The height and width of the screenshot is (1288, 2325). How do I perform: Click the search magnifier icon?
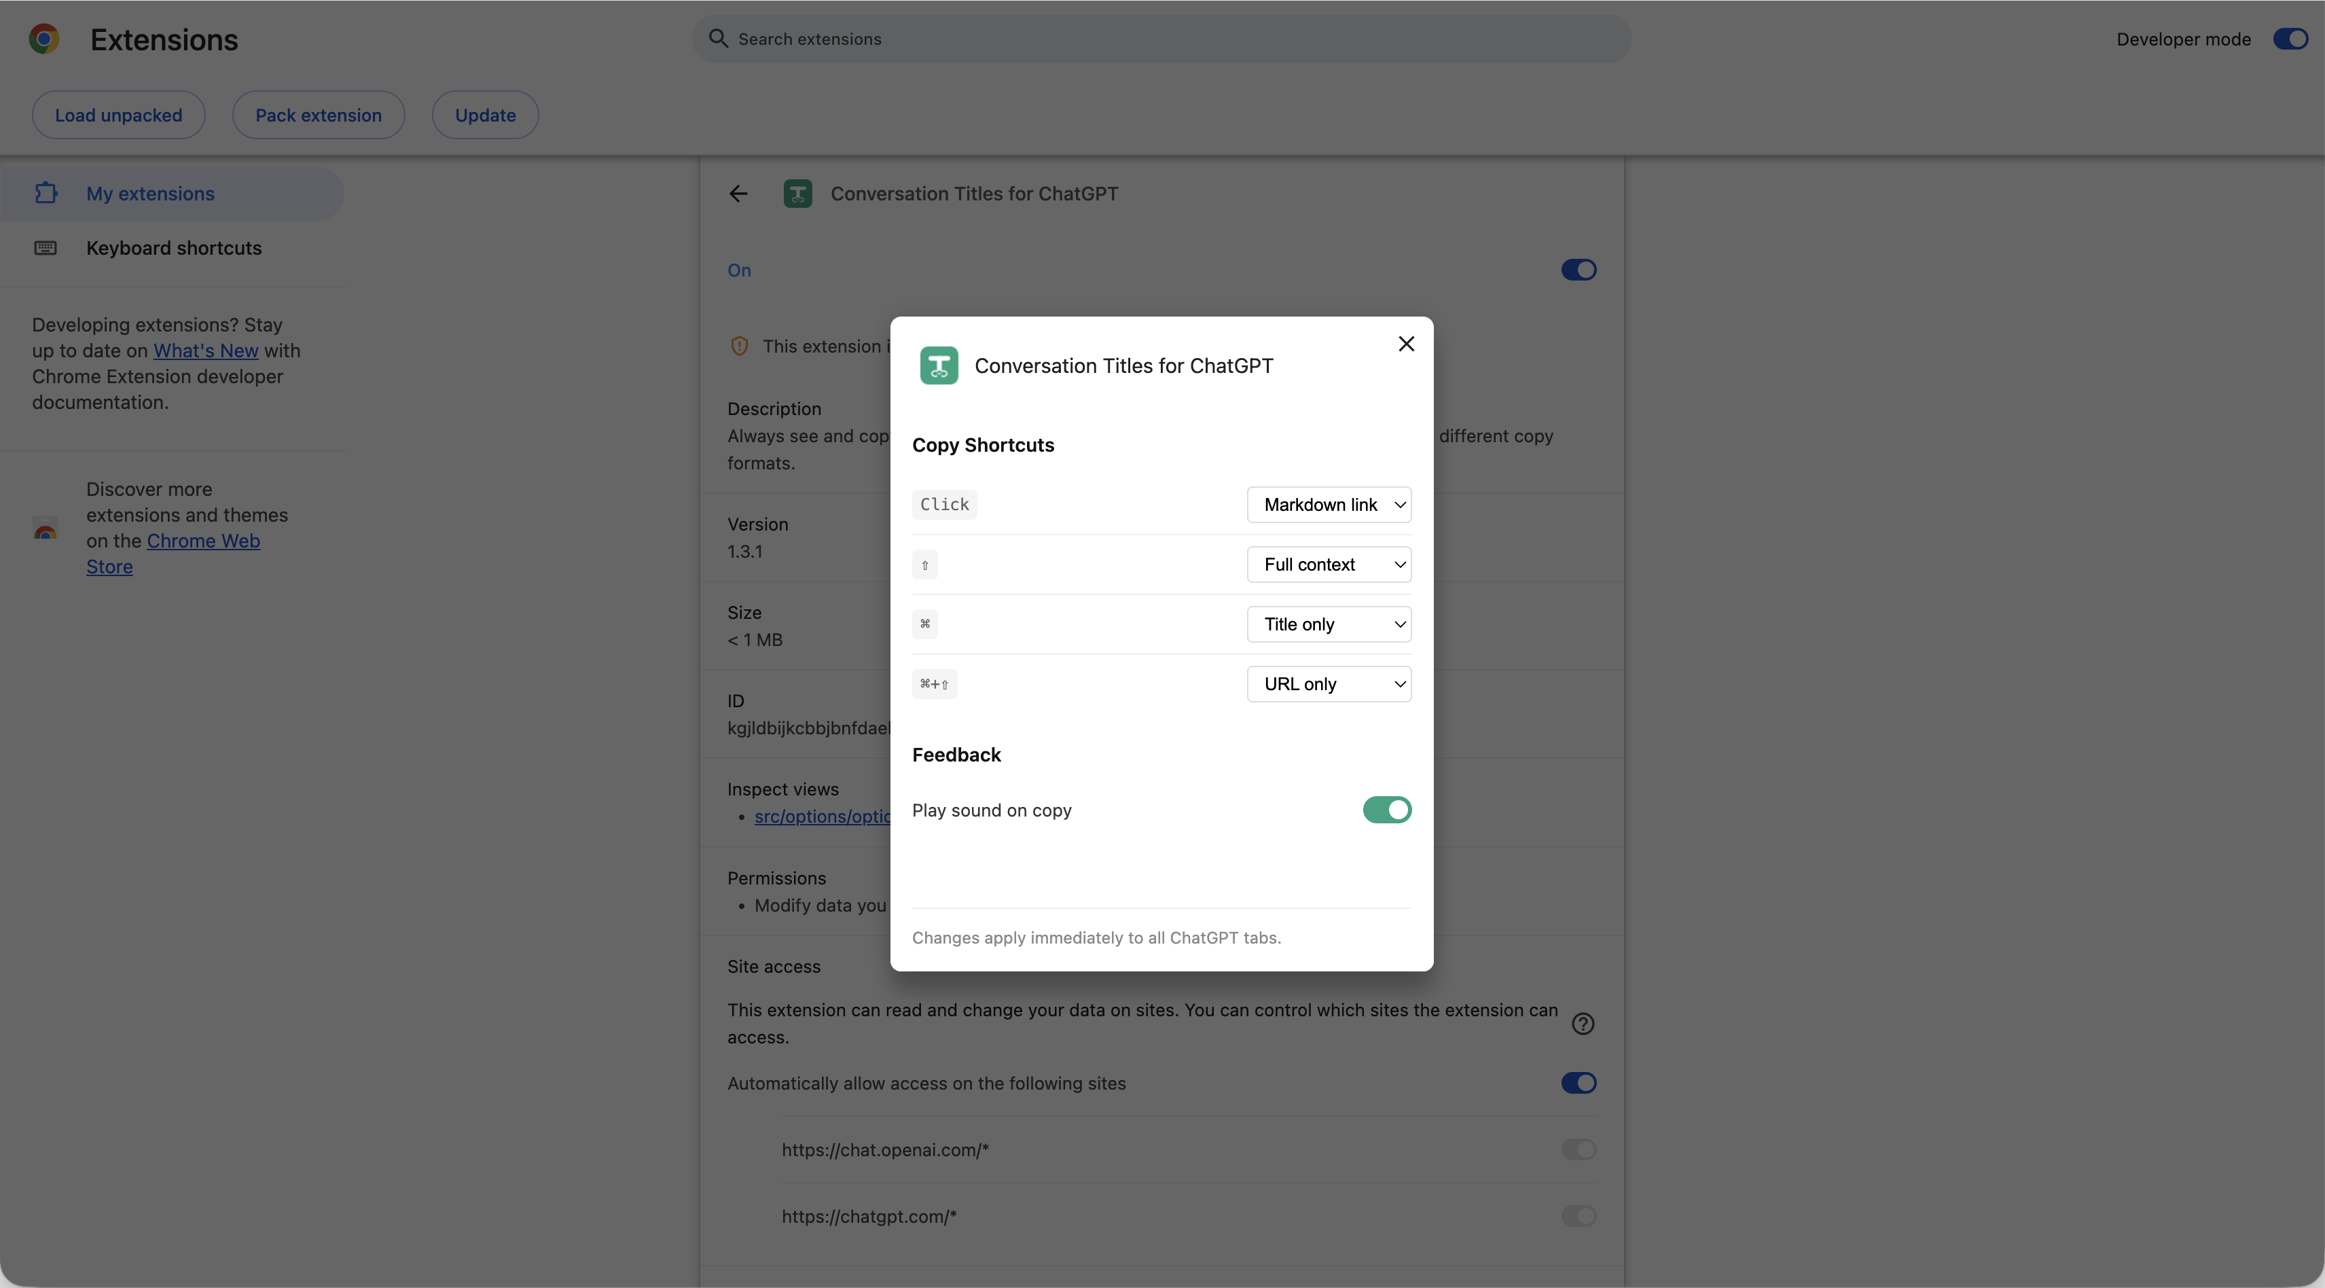coord(719,39)
